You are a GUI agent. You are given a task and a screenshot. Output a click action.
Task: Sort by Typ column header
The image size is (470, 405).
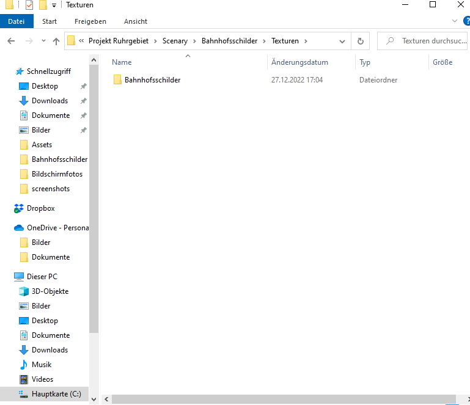tap(365, 62)
